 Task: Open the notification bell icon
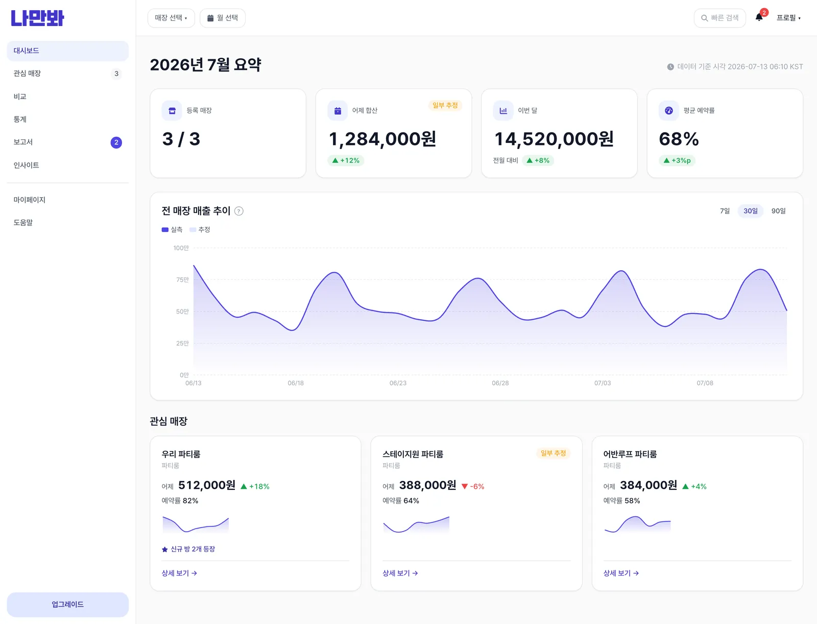coord(759,17)
